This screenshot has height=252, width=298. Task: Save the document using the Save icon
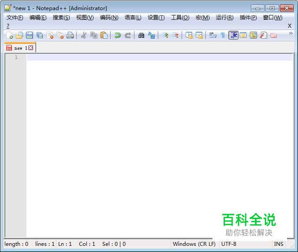30,36
